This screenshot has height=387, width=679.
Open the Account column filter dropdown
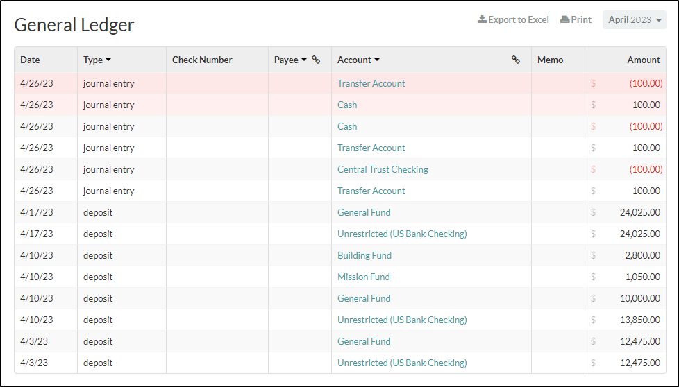(377, 60)
